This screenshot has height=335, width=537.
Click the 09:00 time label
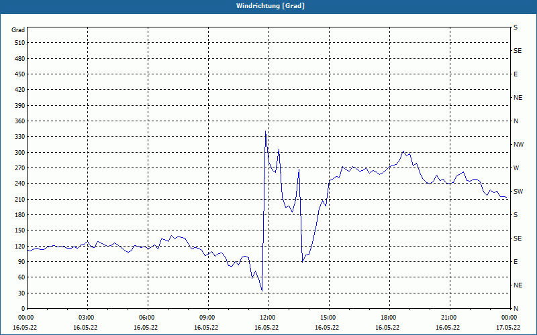[x=206, y=317]
